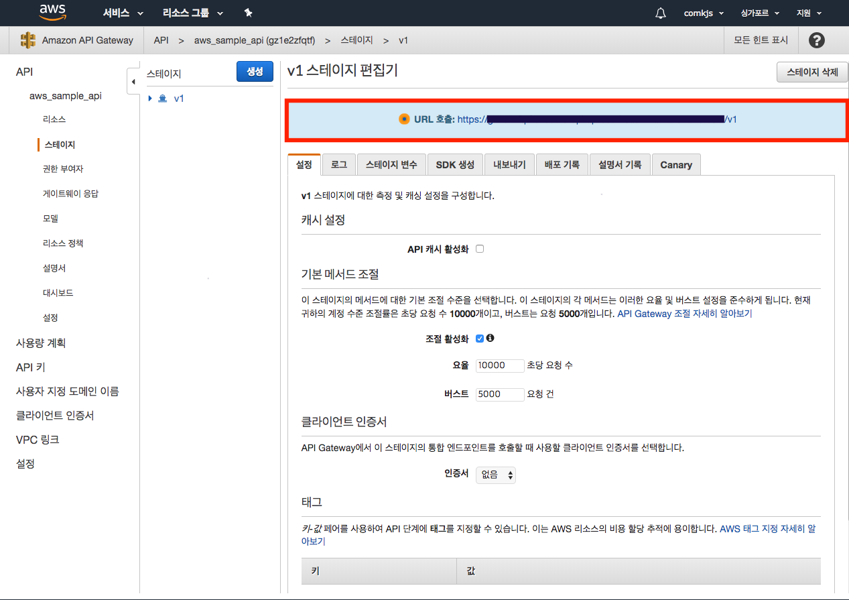The image size is (849, 600).
Task: Collapse the left navigation panel arrow
Action: click(x=133, y=82)
